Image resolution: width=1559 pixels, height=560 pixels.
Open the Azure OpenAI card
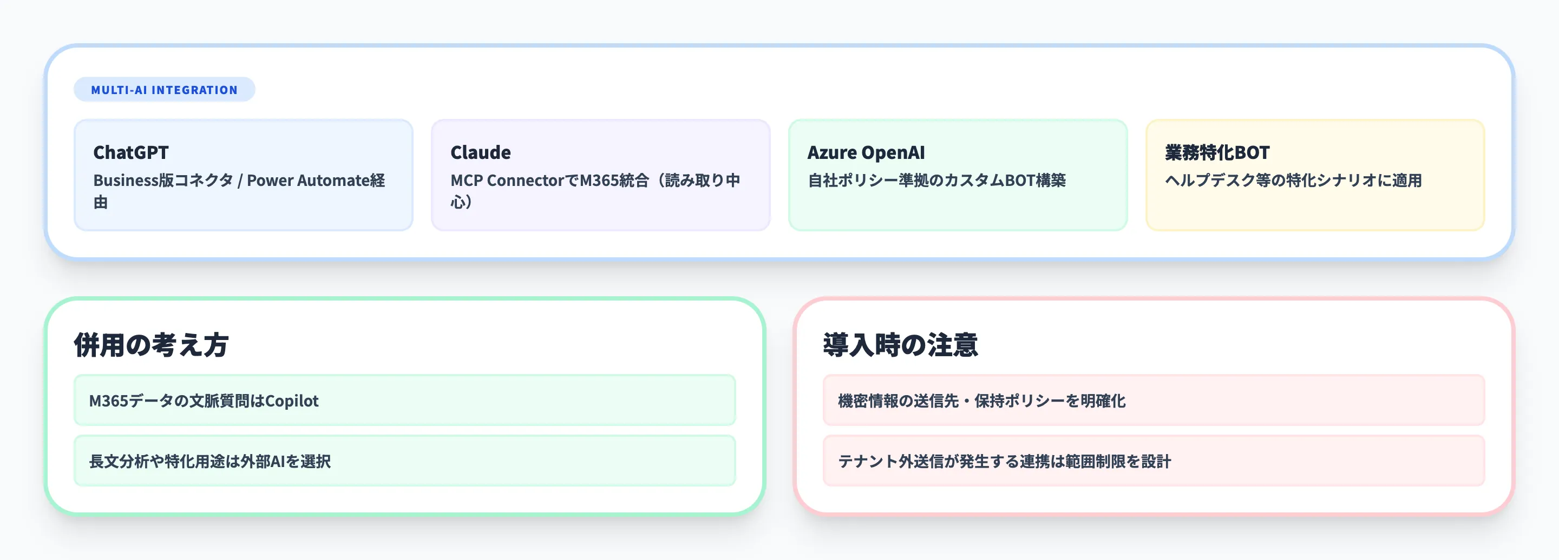pyautogui.click(x=956, y=175)
